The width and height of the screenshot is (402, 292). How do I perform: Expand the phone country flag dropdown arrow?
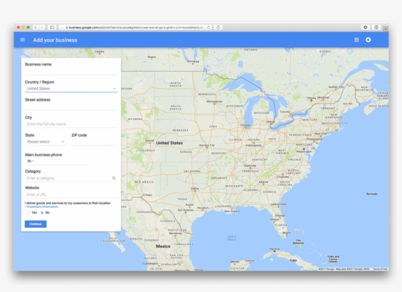pyautogui.click(x=33, y=161)
